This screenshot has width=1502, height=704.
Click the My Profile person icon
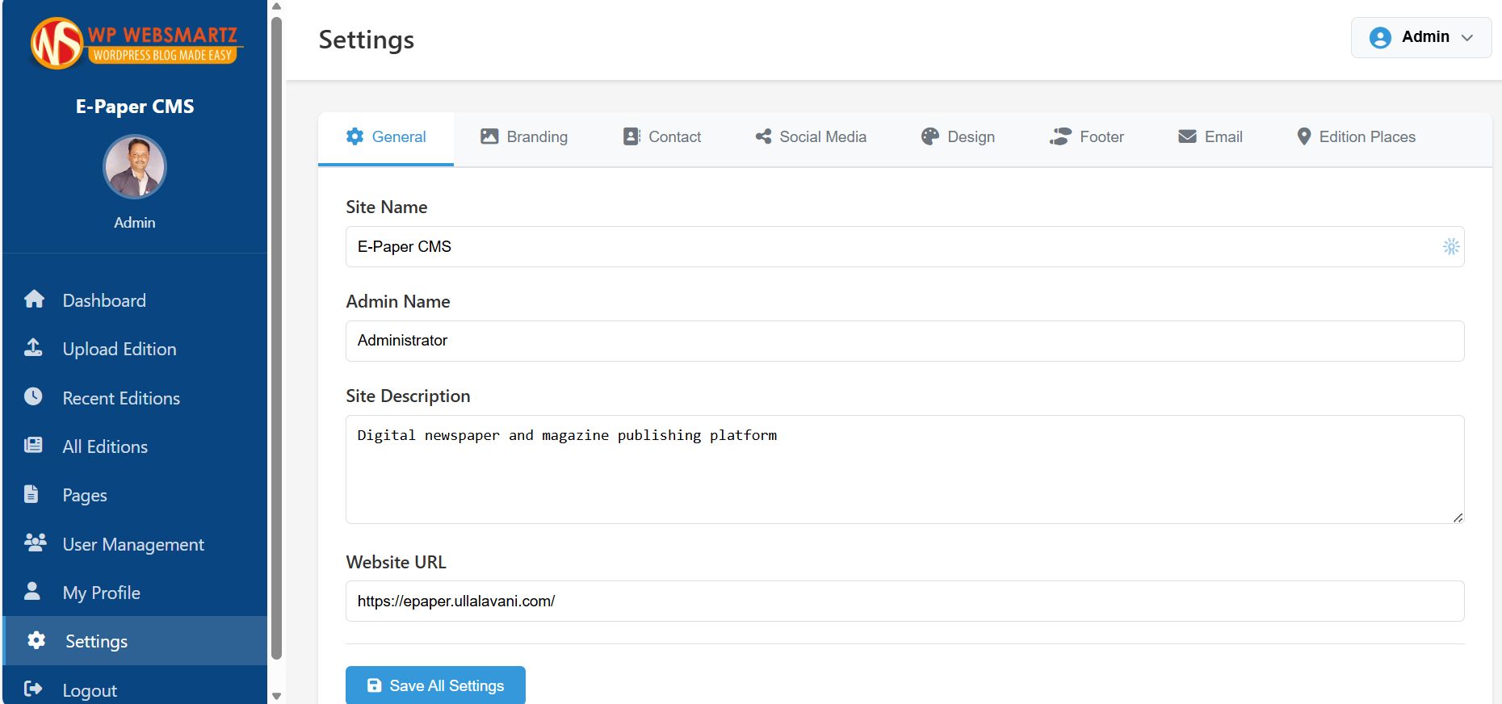[x=32, y=591]
